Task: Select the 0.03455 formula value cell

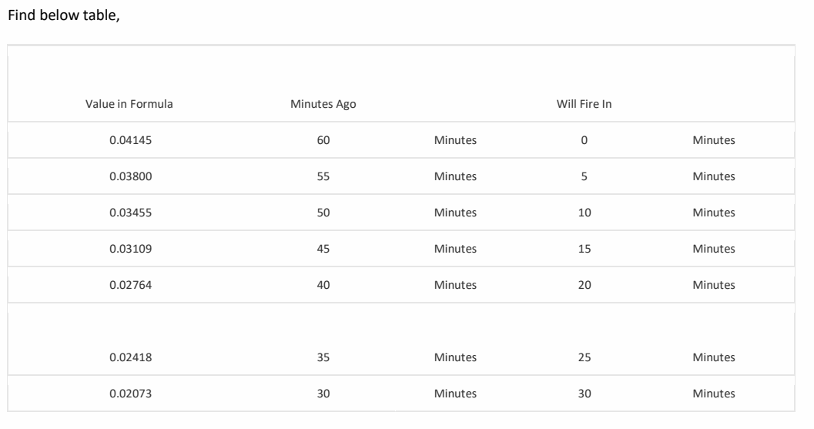Action: click(x=130, y=213)
